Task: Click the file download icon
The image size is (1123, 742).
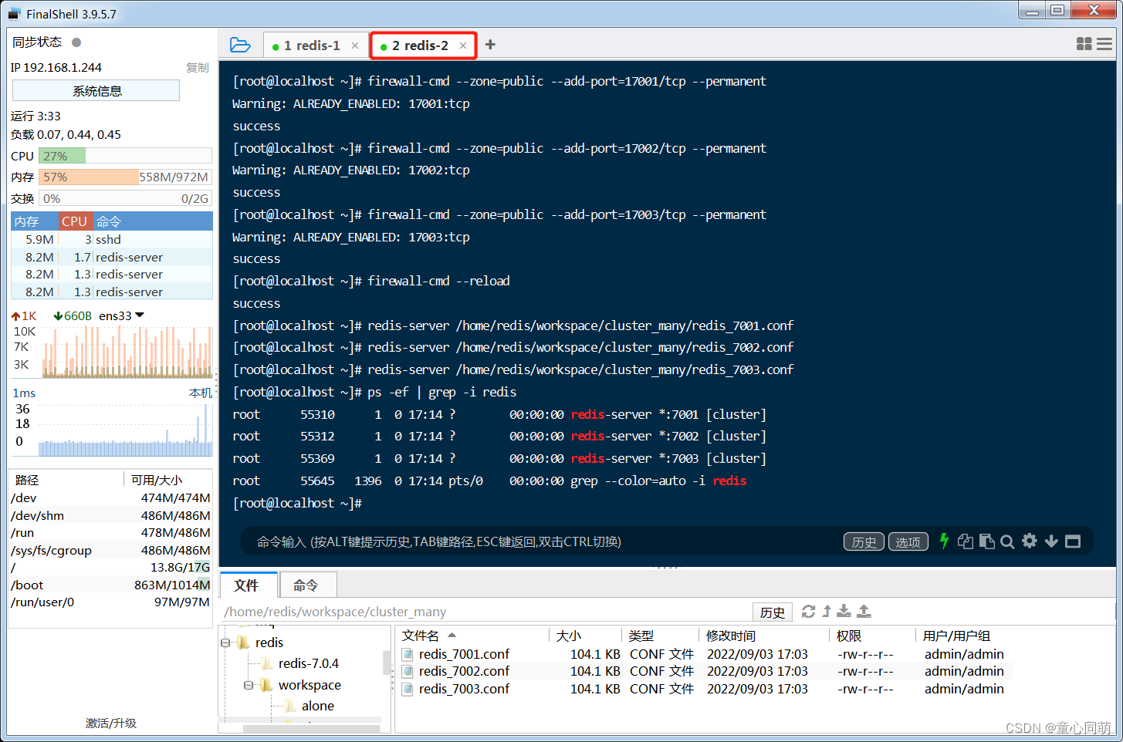Action: tap(844, 611)
